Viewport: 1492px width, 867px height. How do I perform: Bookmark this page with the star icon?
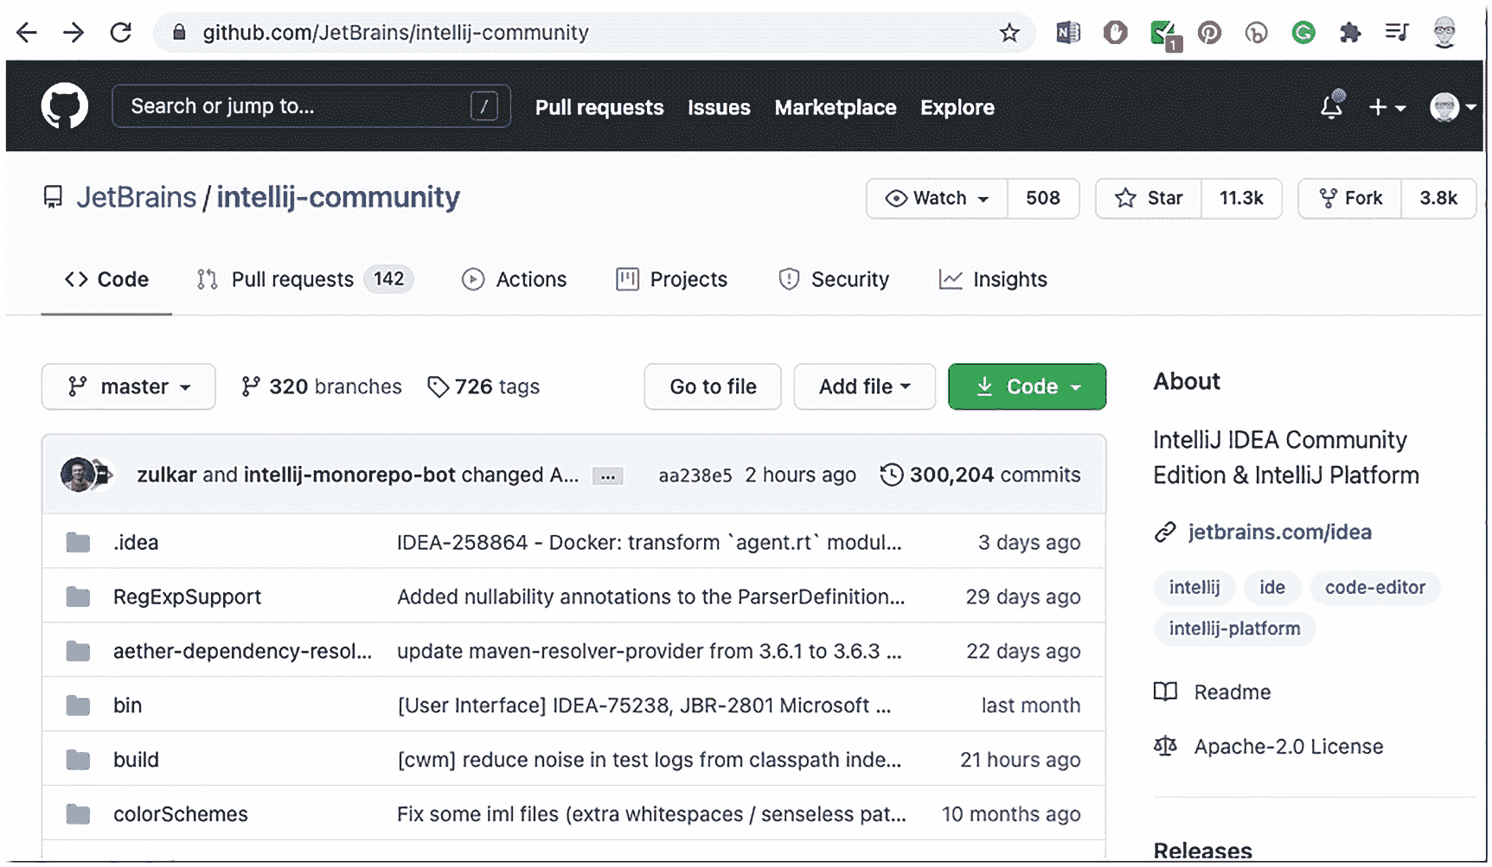tap(1009, 33)
